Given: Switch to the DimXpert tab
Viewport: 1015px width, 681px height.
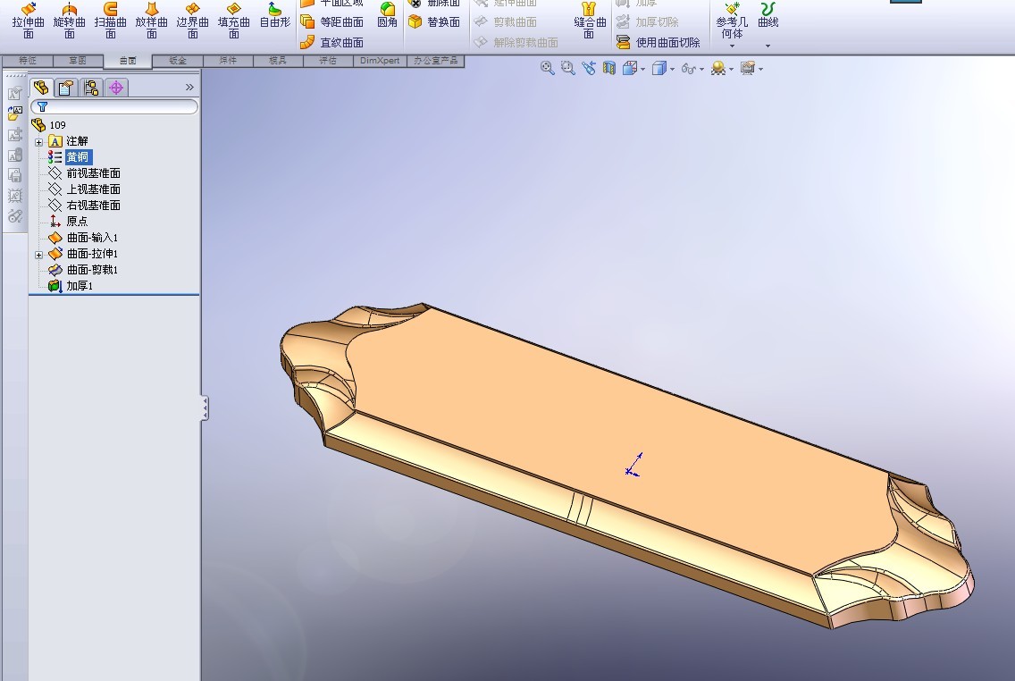Looking at the screenshot, I should [x=380, y=61].
